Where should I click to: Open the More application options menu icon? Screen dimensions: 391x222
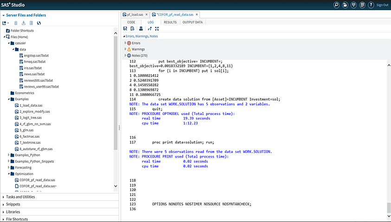coord(362,5)
